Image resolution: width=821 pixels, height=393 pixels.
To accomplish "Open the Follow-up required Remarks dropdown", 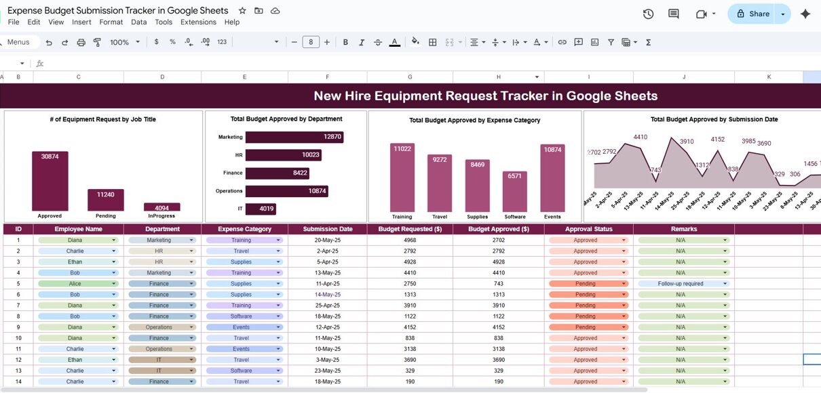I will (725, 284).
